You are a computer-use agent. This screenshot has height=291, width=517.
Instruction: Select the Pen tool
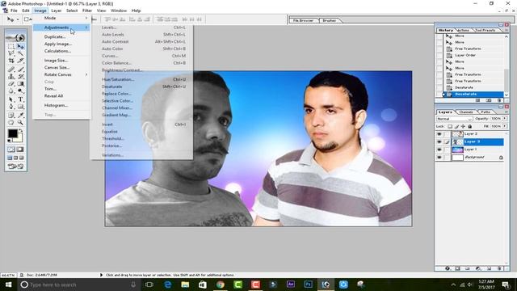[11, 107]
